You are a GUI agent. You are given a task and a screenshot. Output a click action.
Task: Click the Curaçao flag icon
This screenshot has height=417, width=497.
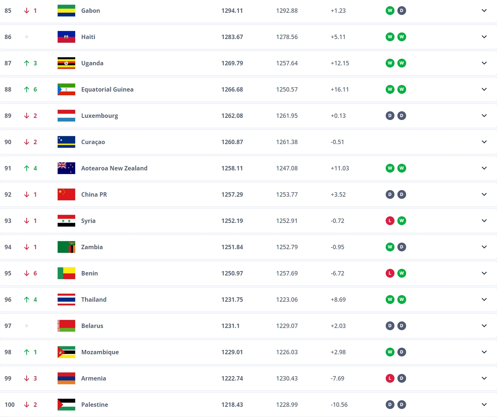click(66, 142)
